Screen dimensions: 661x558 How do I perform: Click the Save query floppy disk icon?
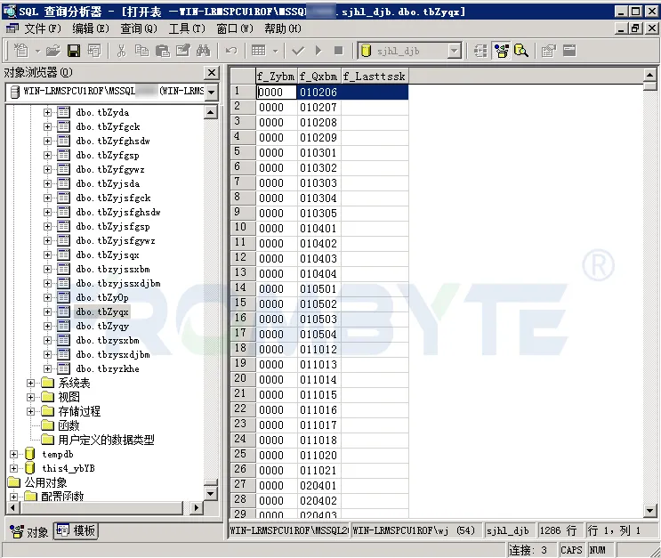[74, 51]
